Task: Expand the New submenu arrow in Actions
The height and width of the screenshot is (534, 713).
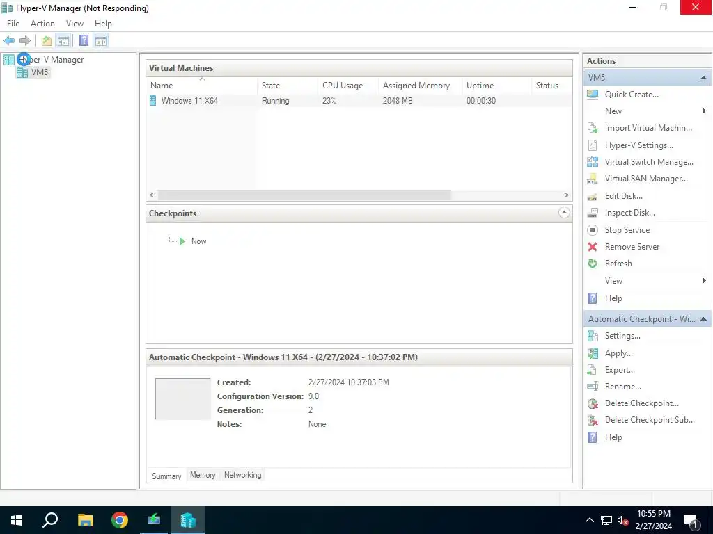Action: [x=704, y=111]
